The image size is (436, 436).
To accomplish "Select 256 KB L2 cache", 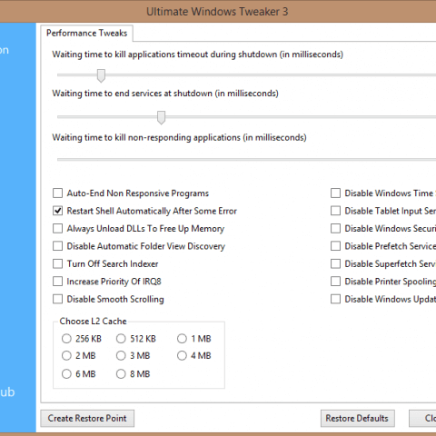I will point(66,339).
